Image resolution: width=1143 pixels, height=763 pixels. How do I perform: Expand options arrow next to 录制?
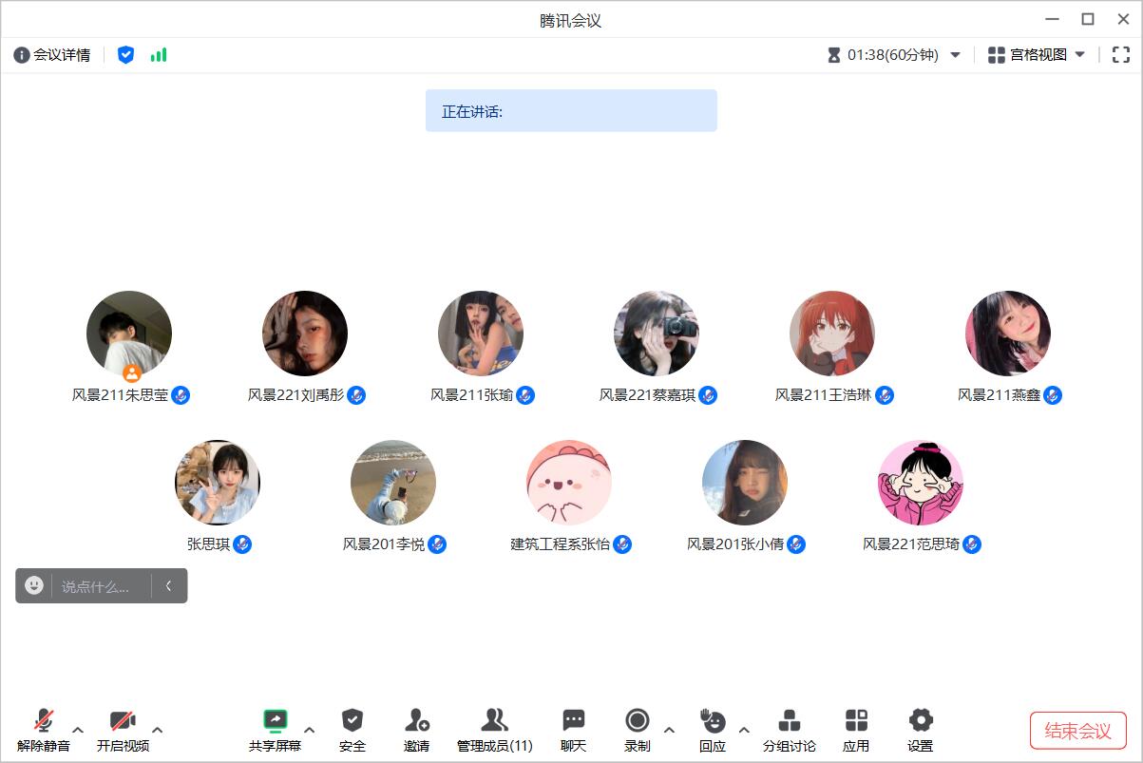coord(669,730)
